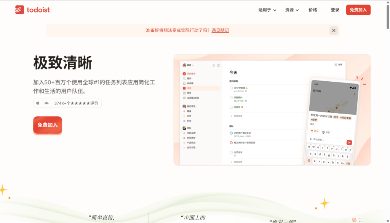Click the sidebar collapse icon next to bell
This screenshot has width=390, height=223.
218,65
